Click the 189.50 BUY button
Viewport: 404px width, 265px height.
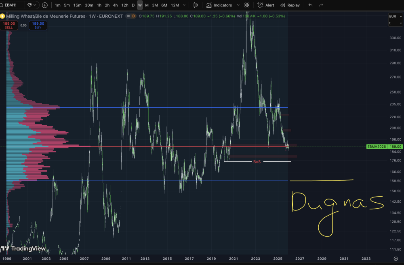pyautogui.click(x=38, y=25)
